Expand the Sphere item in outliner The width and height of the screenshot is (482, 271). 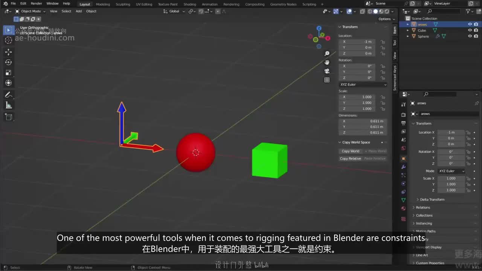(x=408, y=37)
